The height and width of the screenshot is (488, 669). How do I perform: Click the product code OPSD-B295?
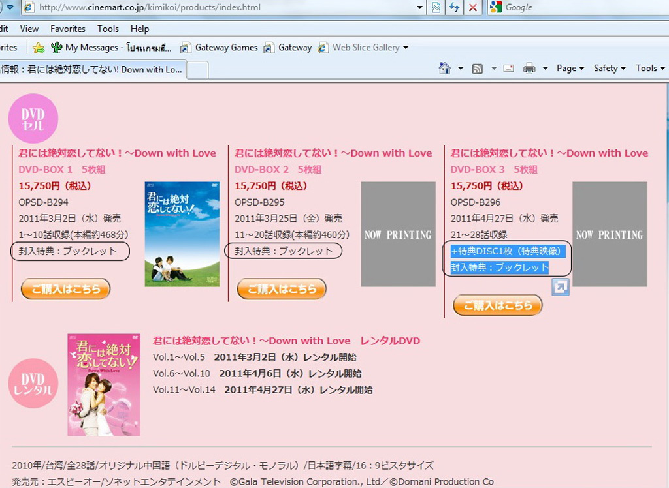[x=259, y=202]
